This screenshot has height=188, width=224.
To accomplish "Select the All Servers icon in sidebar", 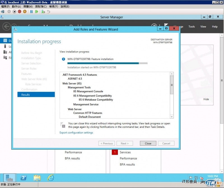I will (5, 52).
